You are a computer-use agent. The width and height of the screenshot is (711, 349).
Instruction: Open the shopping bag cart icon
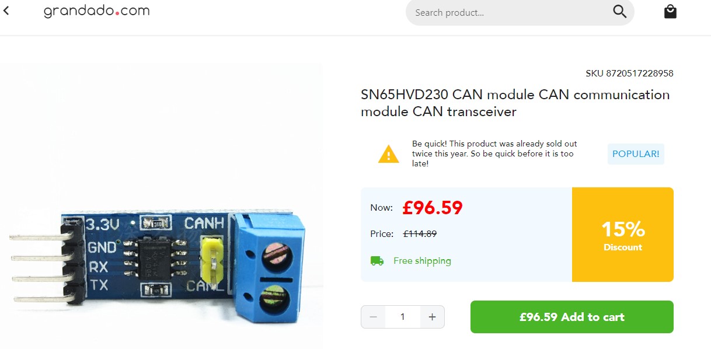pyautogui.click(x=670, y=12)
